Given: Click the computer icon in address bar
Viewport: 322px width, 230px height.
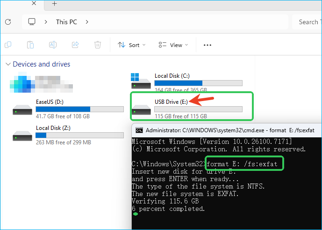Looking at the screenshot, I should (32, 22).
